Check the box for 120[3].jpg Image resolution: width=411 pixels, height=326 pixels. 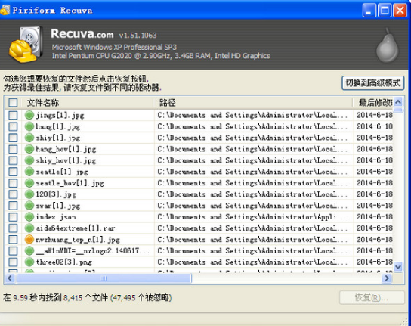tap(13, 194)
